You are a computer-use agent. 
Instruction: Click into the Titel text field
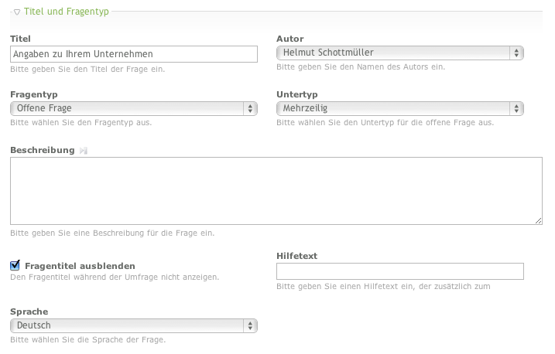click(x=133, y=54)
